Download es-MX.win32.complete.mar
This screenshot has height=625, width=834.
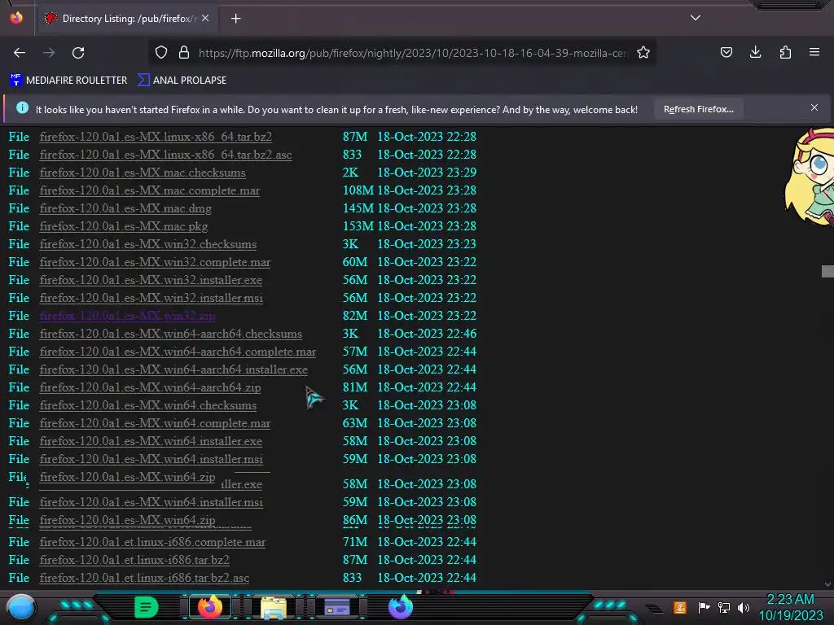pos(155,262)
